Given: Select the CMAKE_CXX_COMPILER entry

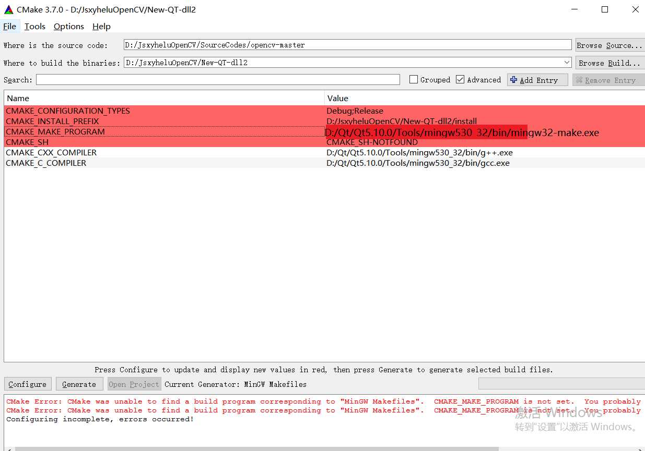Looking at the screenshot, I should [x=51, y=152].
